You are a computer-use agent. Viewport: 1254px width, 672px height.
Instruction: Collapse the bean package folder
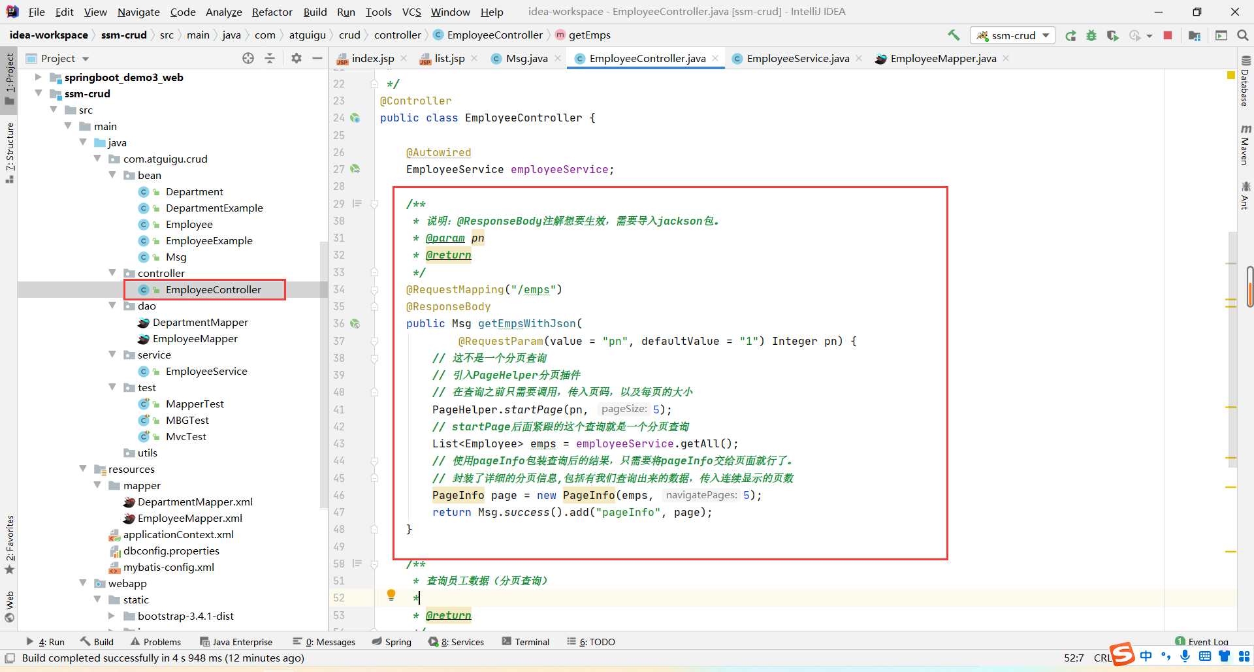(x=112, y=175)
